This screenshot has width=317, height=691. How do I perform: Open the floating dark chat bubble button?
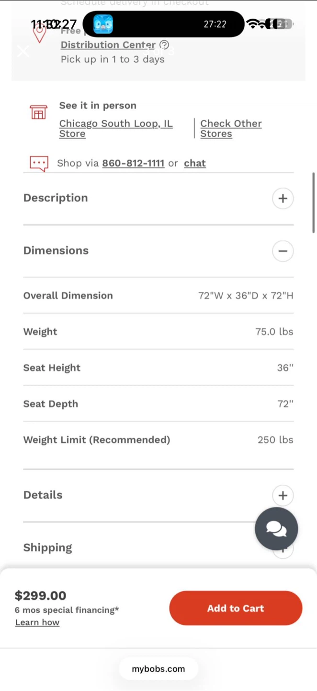(276, 529)
